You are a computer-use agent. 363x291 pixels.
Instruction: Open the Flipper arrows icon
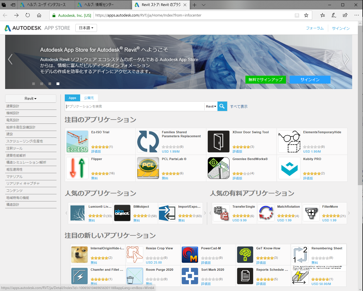pos(77,168)
